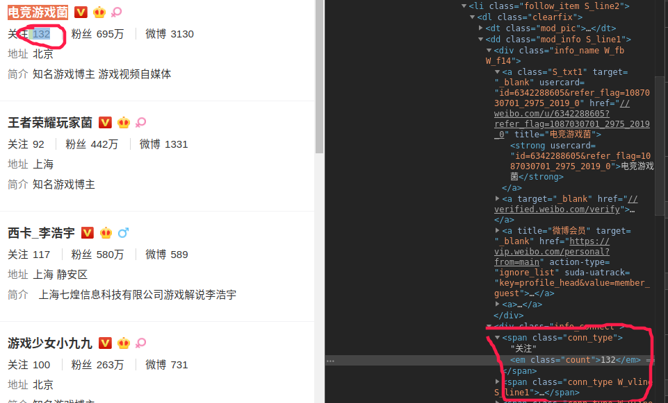The height and width of the screenshot is (403, 668).
Task: Click the orange V verified badge beside 电竞游戏菌
Action: click(x=81, y=12)
